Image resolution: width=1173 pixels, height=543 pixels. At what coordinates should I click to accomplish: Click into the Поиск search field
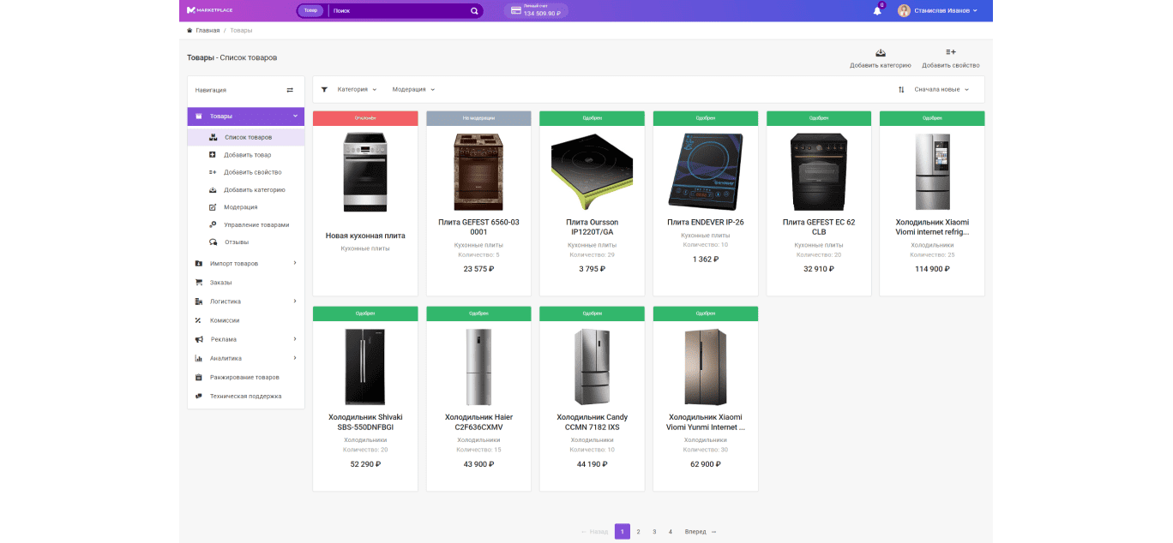399,11
